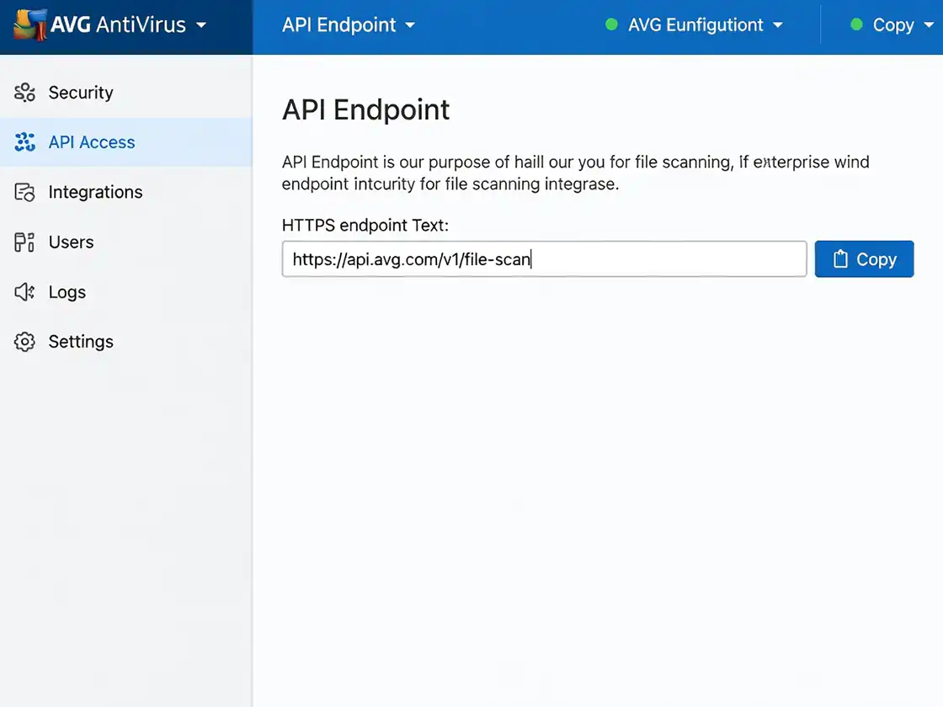Click green status dot beside AVG Eunfigutiont
The image size is (943, 707).
pos(611,24)
